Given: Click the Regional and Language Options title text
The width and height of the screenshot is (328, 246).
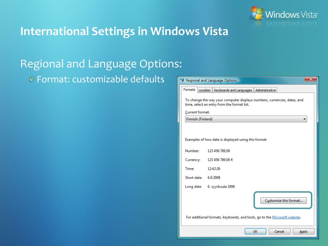Looking at the screenshot, I should (x=211, y=80).
